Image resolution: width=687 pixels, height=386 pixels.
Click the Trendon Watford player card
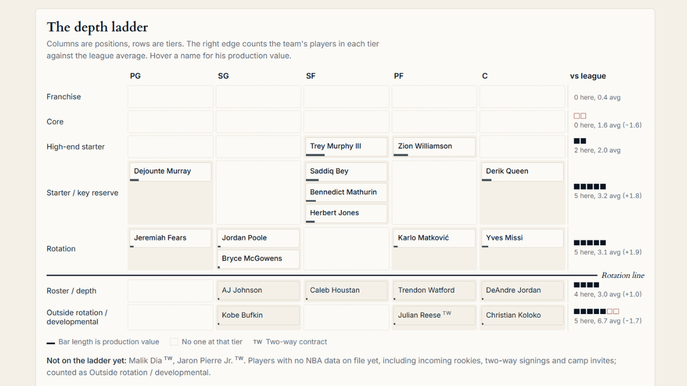(x=433, y=291)
